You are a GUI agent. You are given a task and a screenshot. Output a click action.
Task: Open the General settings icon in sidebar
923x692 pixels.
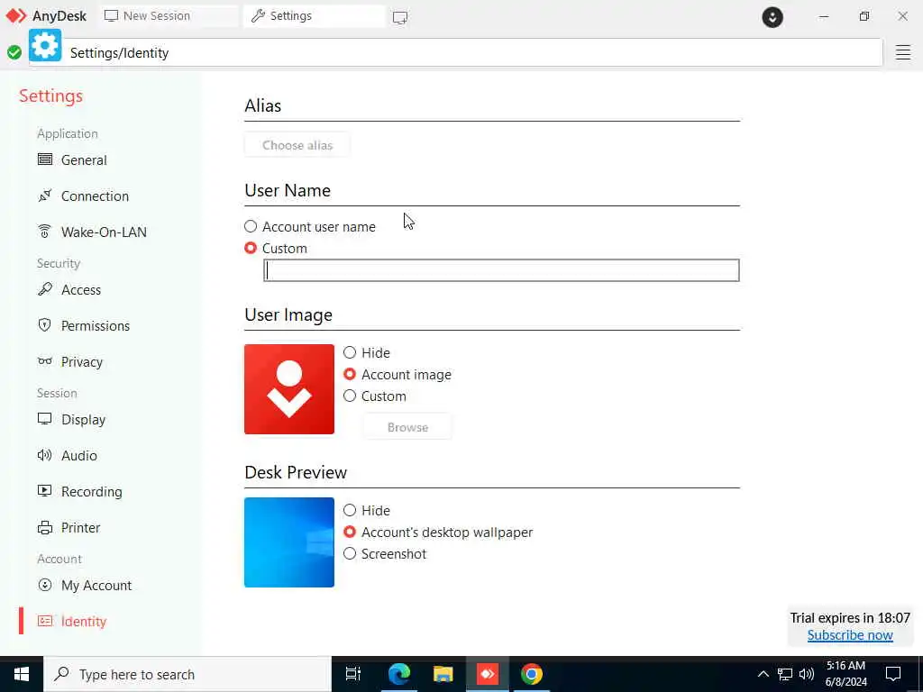pyautogui.click(x=45, y=159)
